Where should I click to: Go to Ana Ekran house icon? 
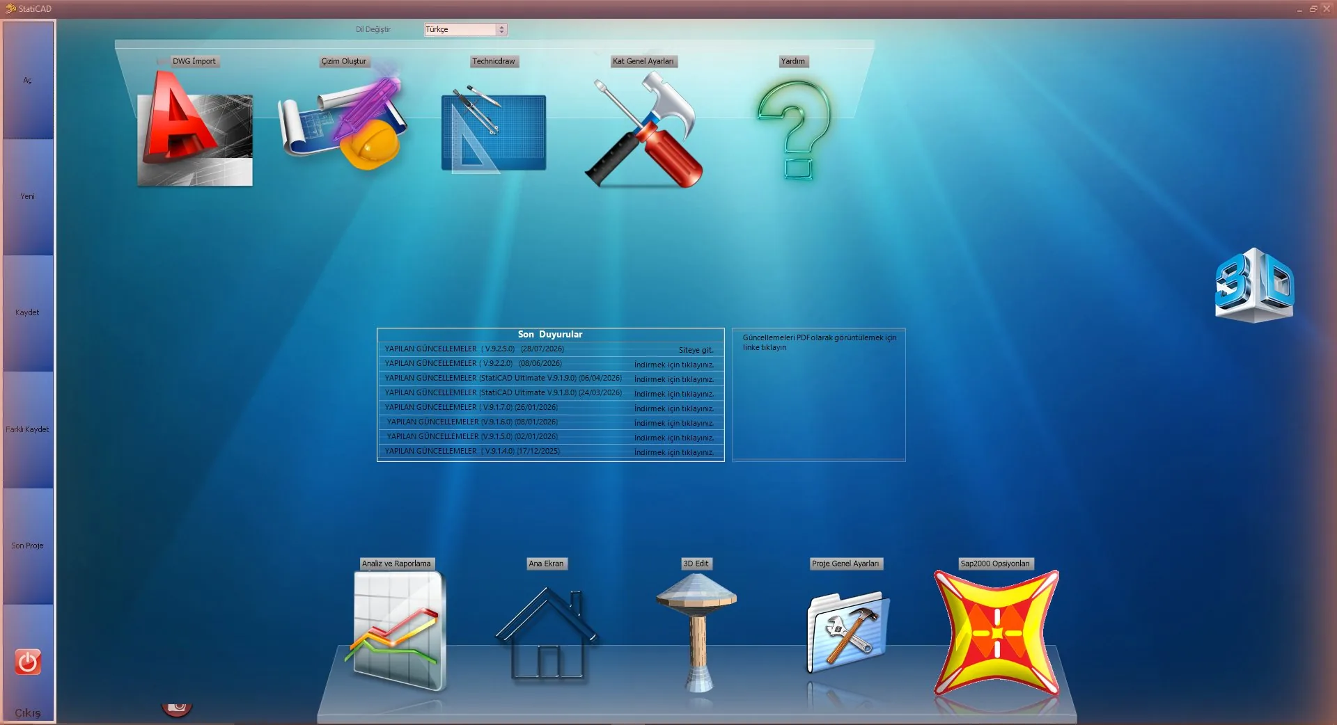[x=547, y=635]
